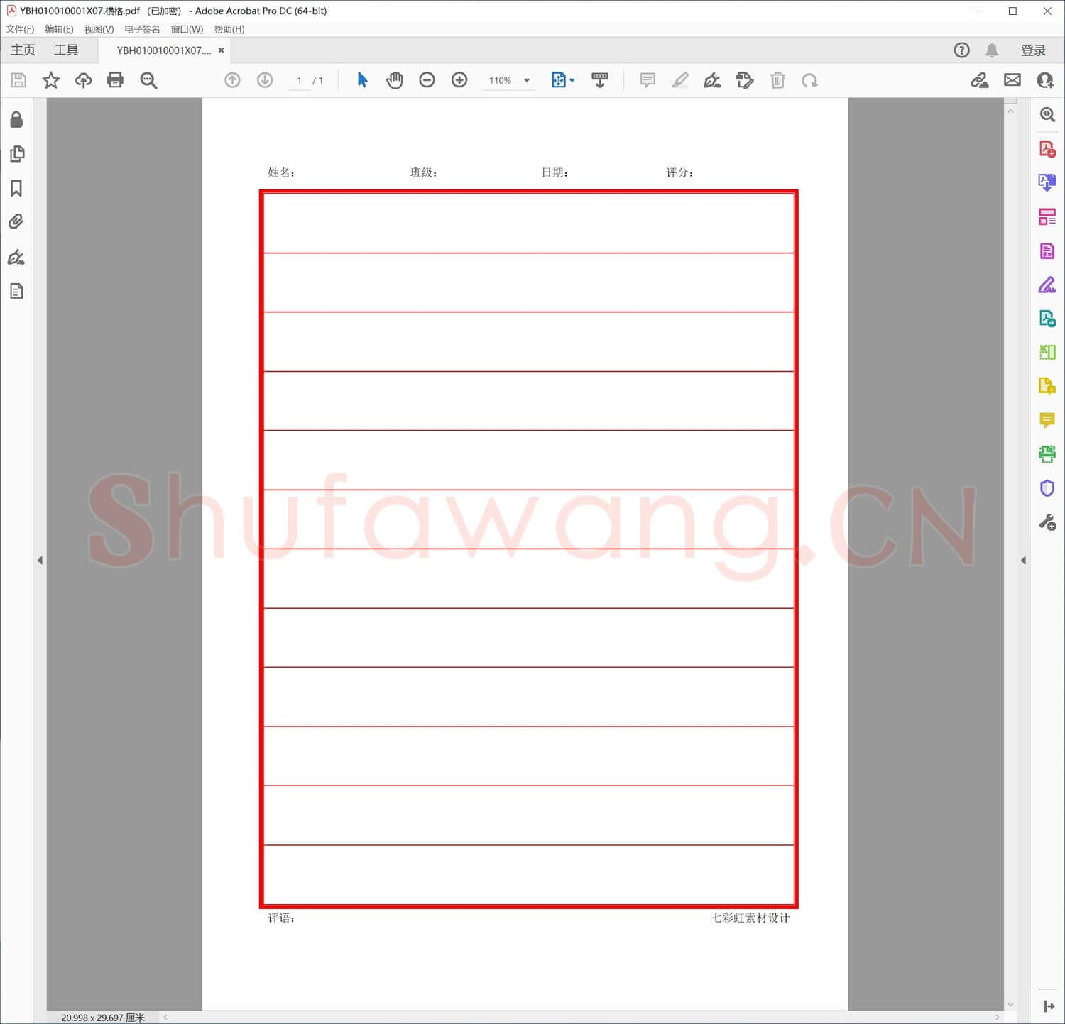The width and height of the screenshot is (1065, 1024).
Task: Send file by email envelope icon
Action: tap(1012, 80)
